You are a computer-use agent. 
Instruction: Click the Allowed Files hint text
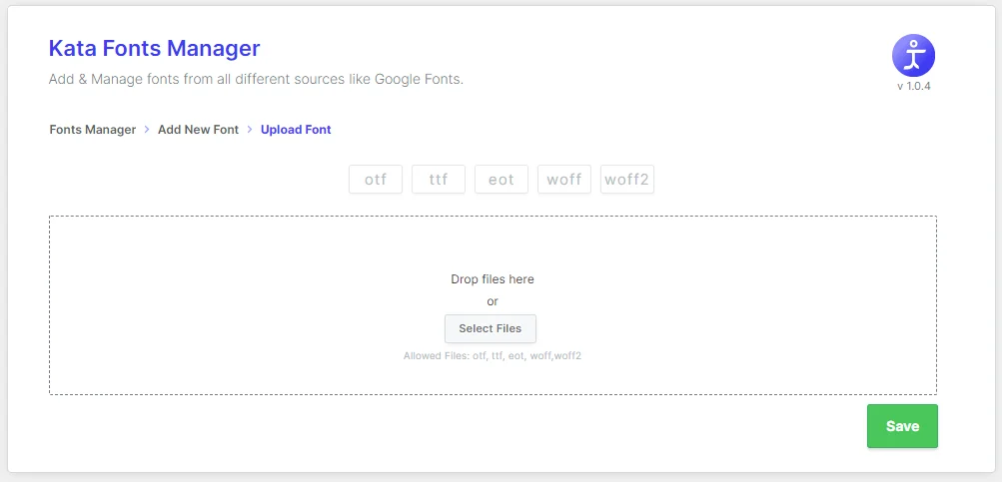[x=493, y=356]
